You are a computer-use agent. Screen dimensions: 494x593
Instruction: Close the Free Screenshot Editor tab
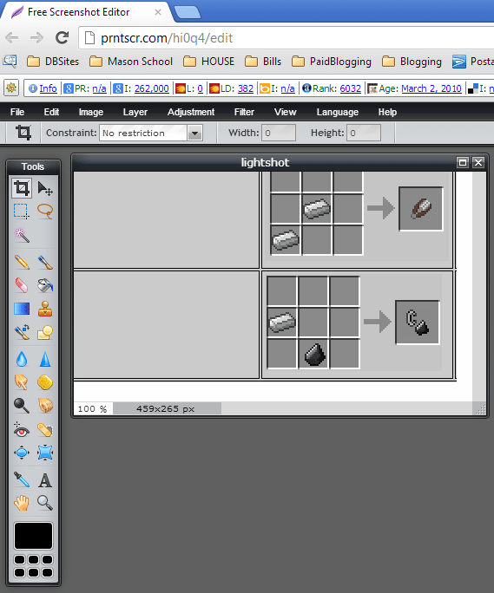158,12
